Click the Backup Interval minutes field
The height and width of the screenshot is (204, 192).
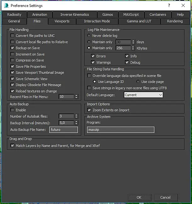point(66,123)
